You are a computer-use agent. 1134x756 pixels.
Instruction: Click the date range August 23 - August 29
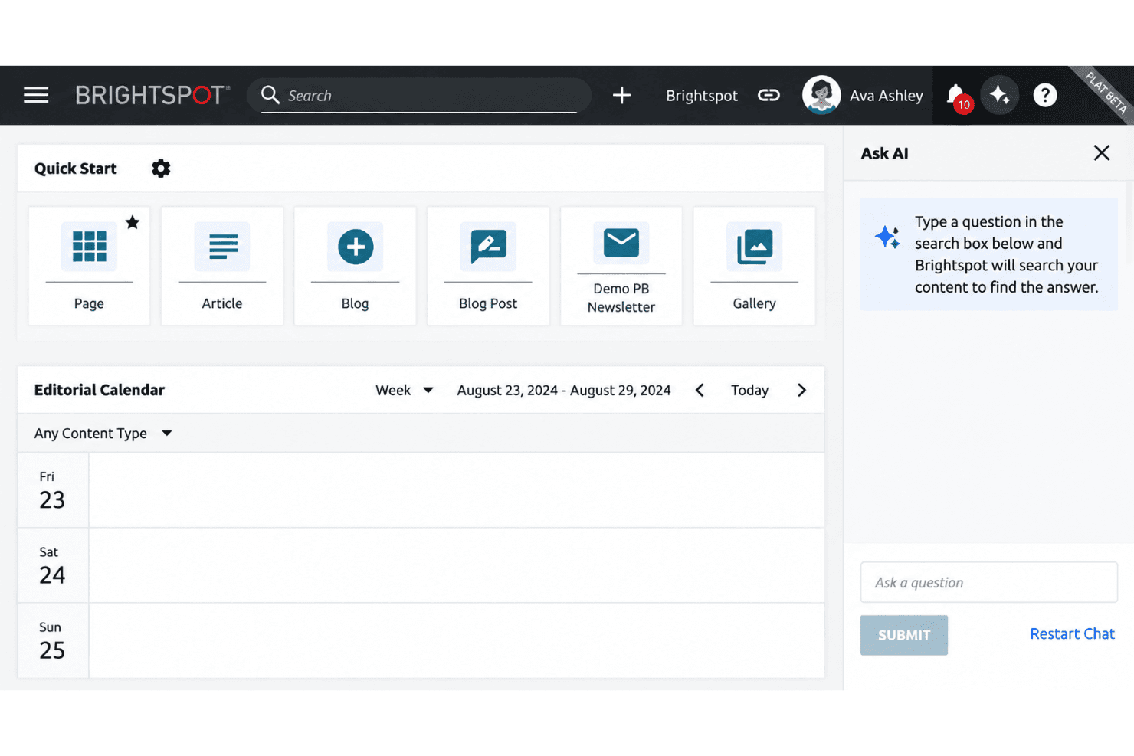click(x=564, y=390)
